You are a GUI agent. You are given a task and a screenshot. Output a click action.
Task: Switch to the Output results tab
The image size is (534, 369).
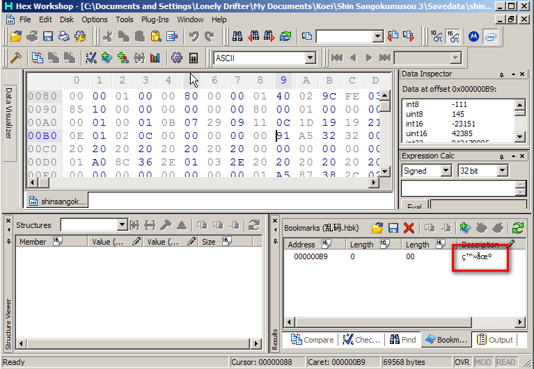click(495, 339)
